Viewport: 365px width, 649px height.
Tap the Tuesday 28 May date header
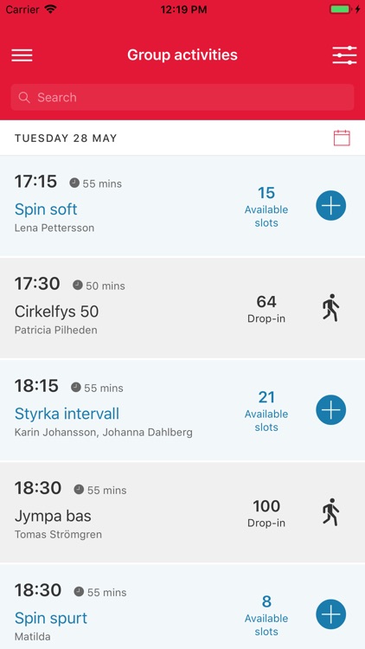point(66,138)
